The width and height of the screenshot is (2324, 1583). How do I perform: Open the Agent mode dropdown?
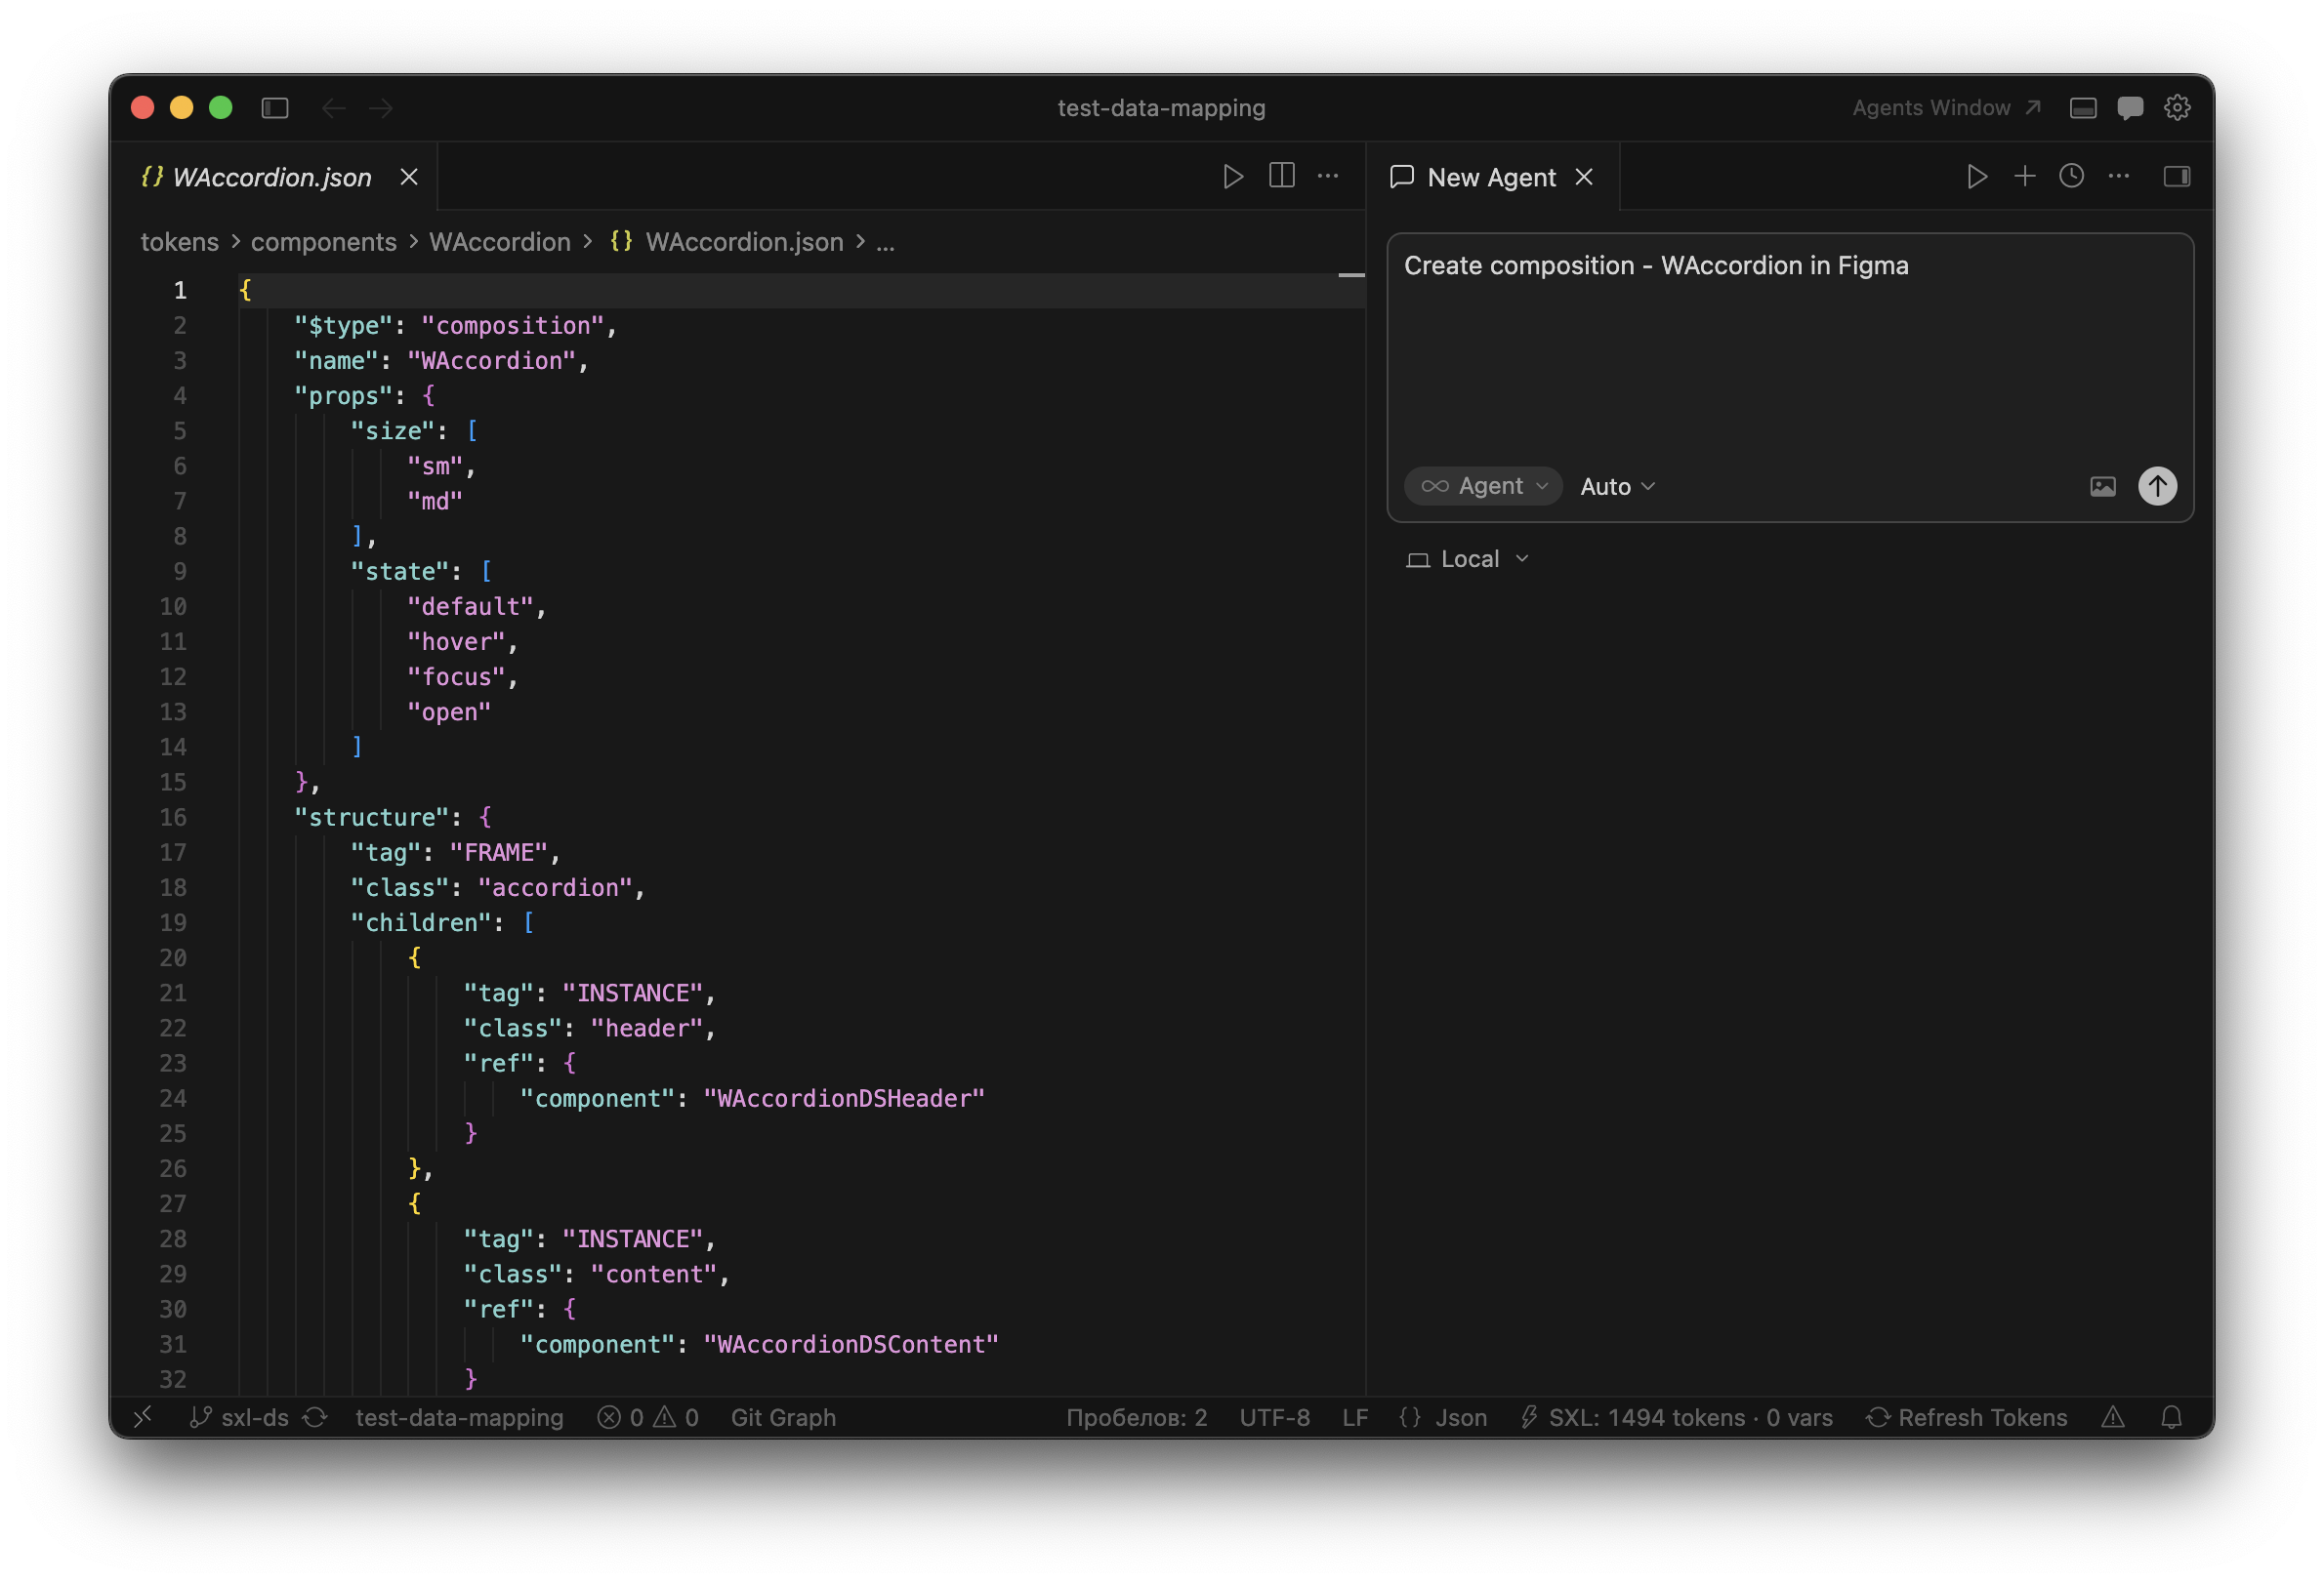[x=1484, y=486]
